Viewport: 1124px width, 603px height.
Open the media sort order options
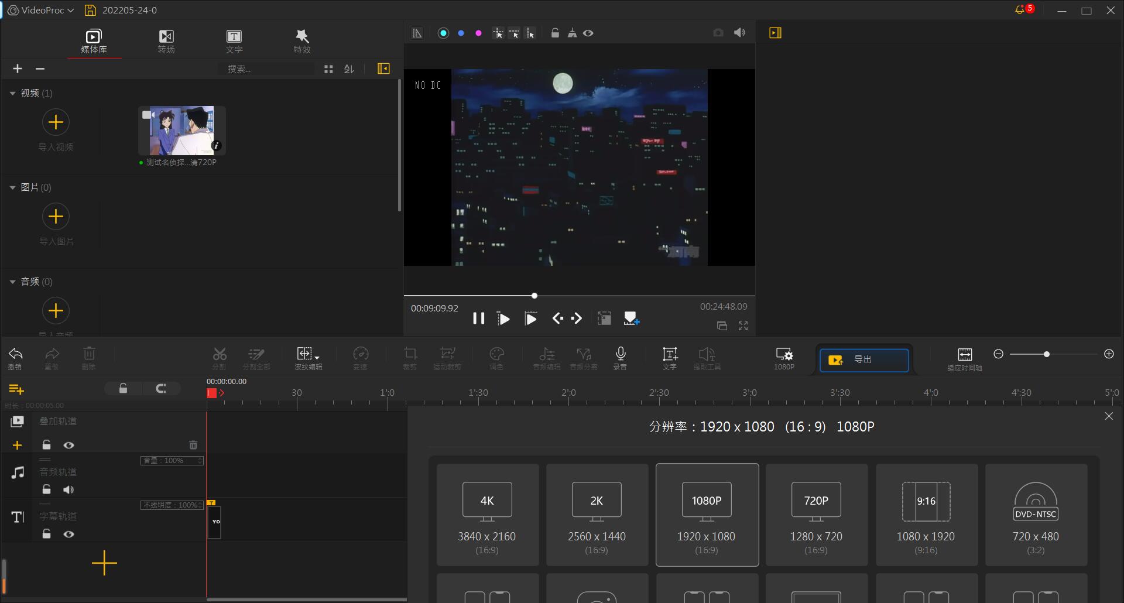349,68
